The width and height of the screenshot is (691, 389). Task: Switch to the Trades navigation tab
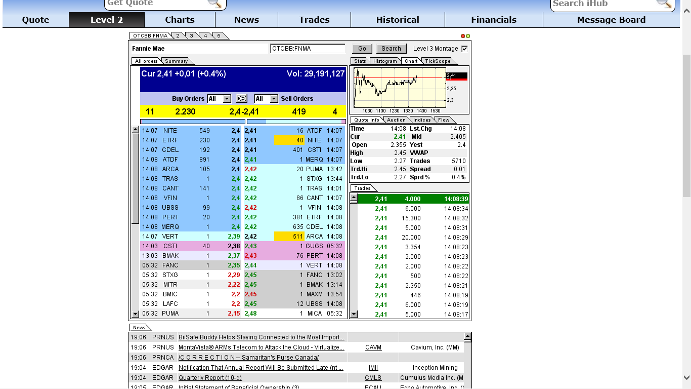[314, 20]
